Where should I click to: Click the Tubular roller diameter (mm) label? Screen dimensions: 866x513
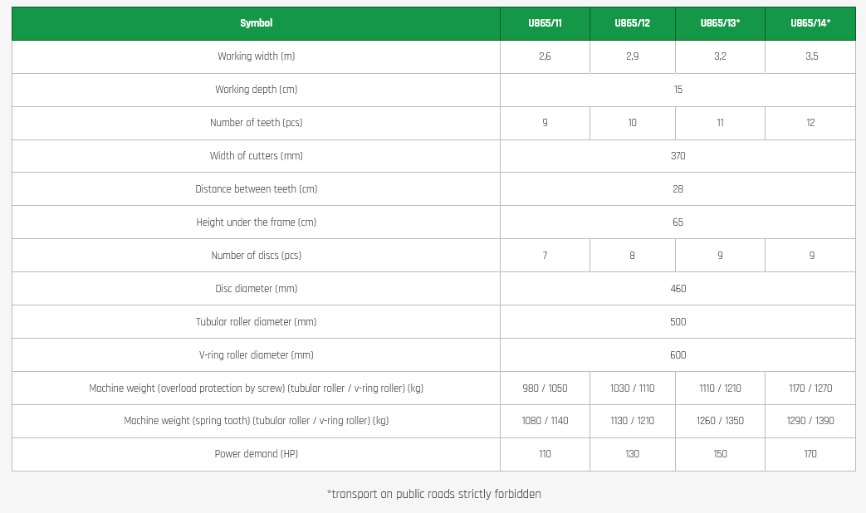pos(256,322)
